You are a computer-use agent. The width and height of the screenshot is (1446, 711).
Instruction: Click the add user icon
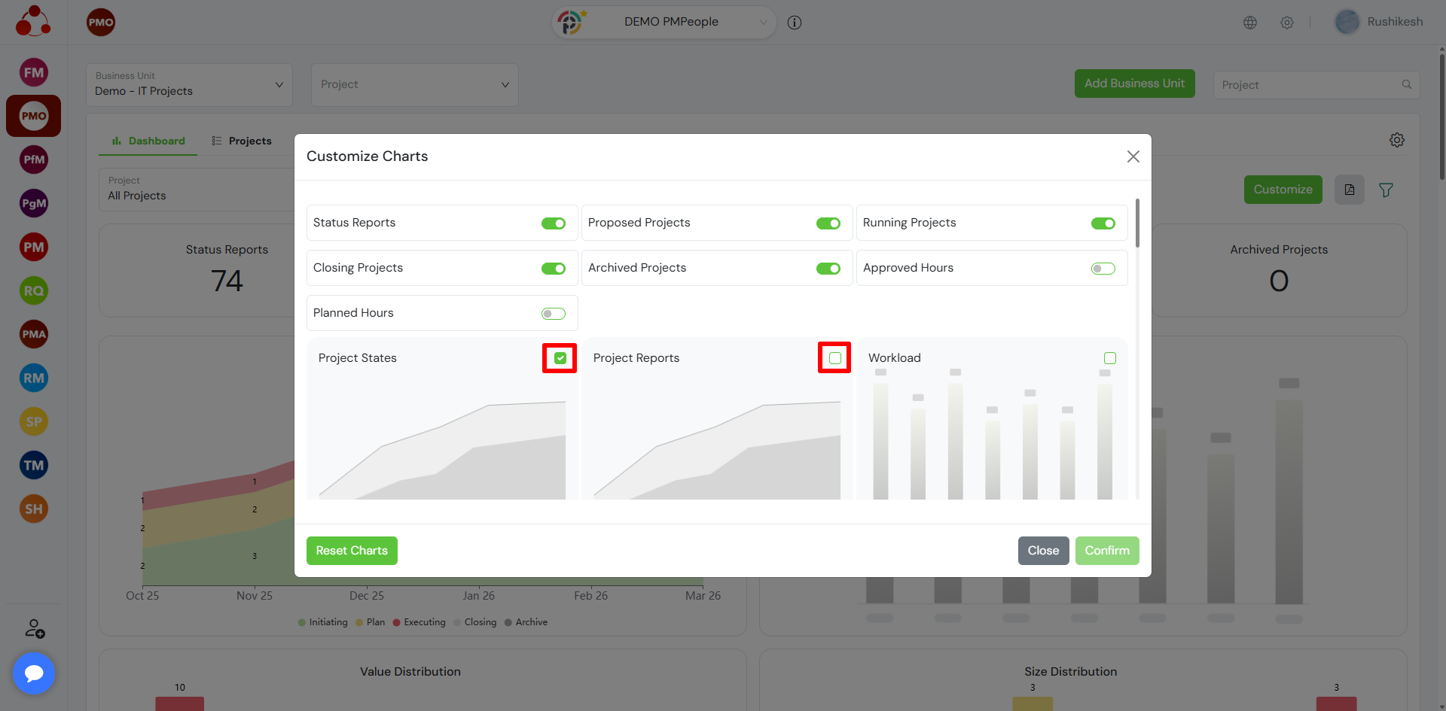(x=35, y=628)
